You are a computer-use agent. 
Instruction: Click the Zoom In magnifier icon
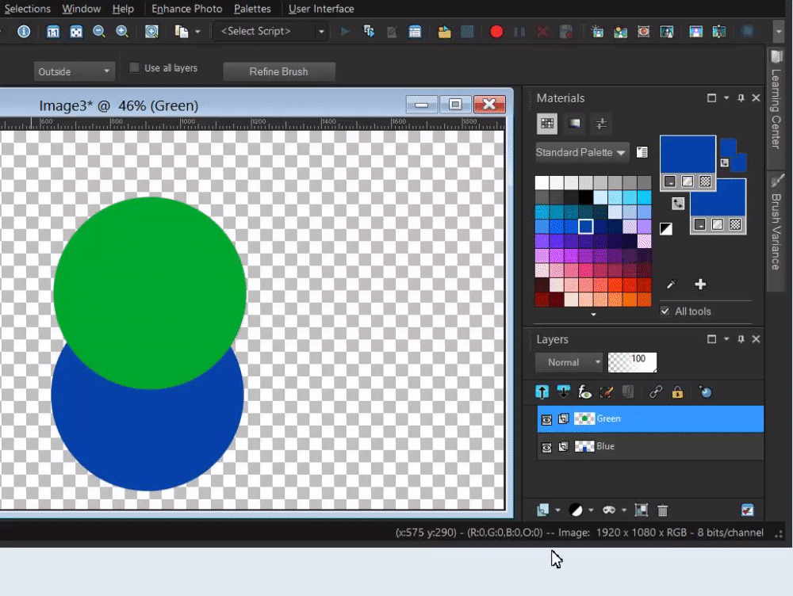coord(122,32)
